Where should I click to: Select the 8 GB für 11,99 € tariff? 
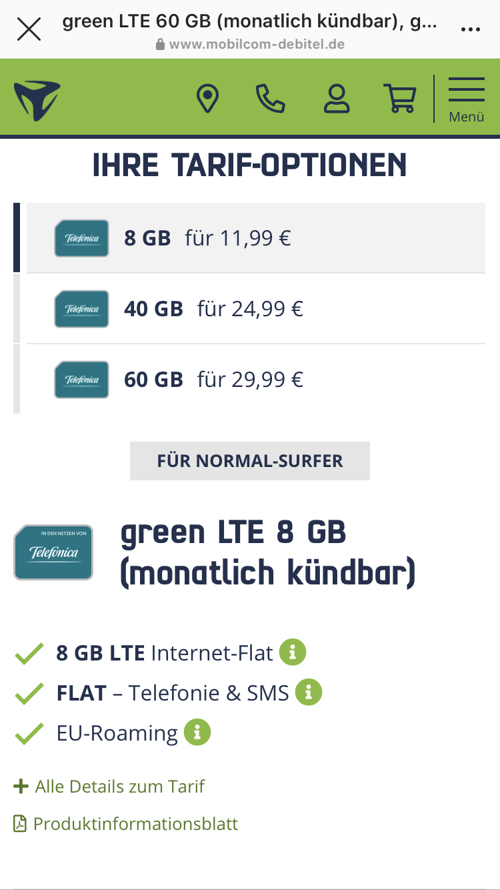point(256,238)
